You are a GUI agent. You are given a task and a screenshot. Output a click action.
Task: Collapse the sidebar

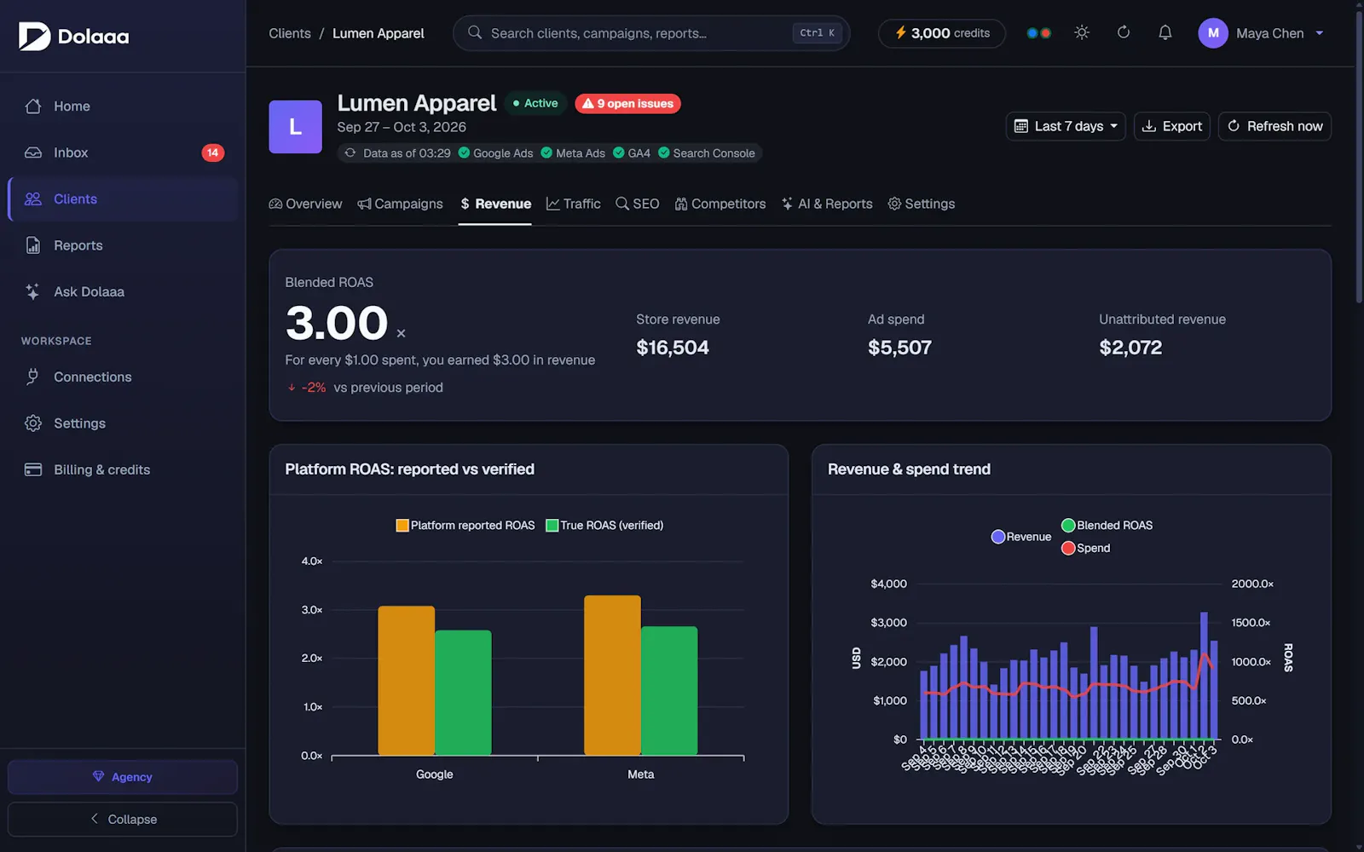[123, 819]
